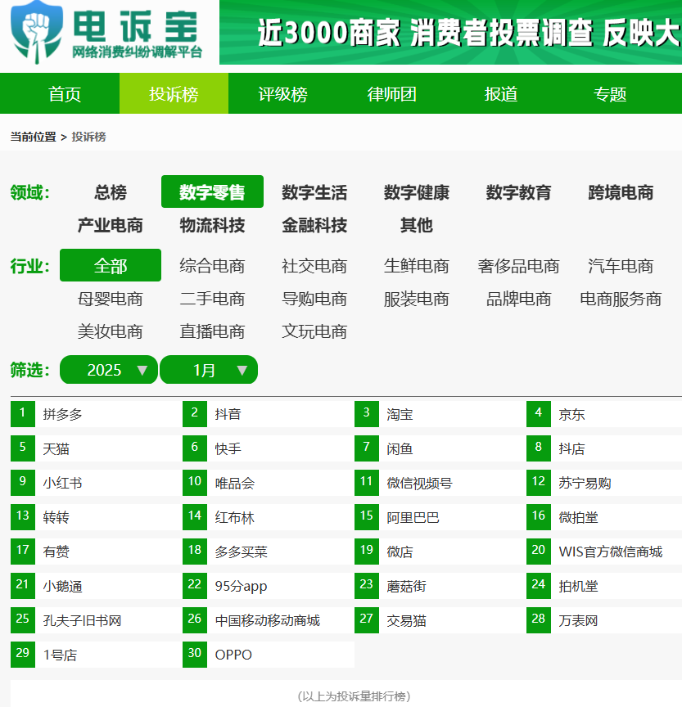Pick the 数字教育 domain filter

(x=519, y=192)
